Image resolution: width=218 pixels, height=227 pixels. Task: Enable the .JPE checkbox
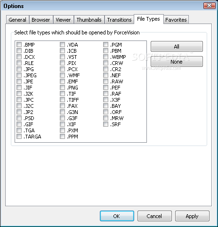click(x=19, y=81)
